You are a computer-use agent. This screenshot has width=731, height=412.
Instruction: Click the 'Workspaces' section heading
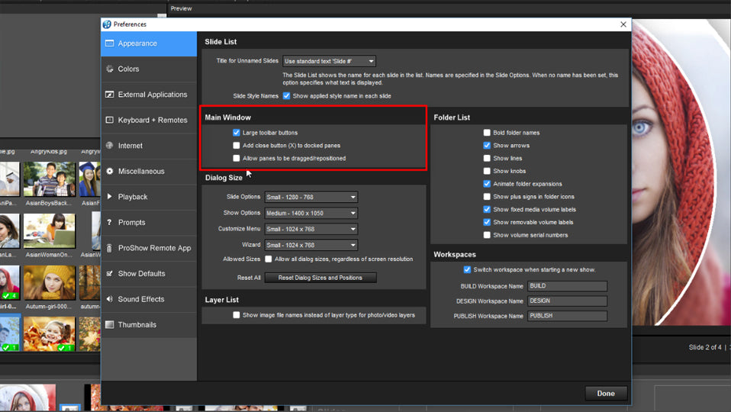coord(455,255)
